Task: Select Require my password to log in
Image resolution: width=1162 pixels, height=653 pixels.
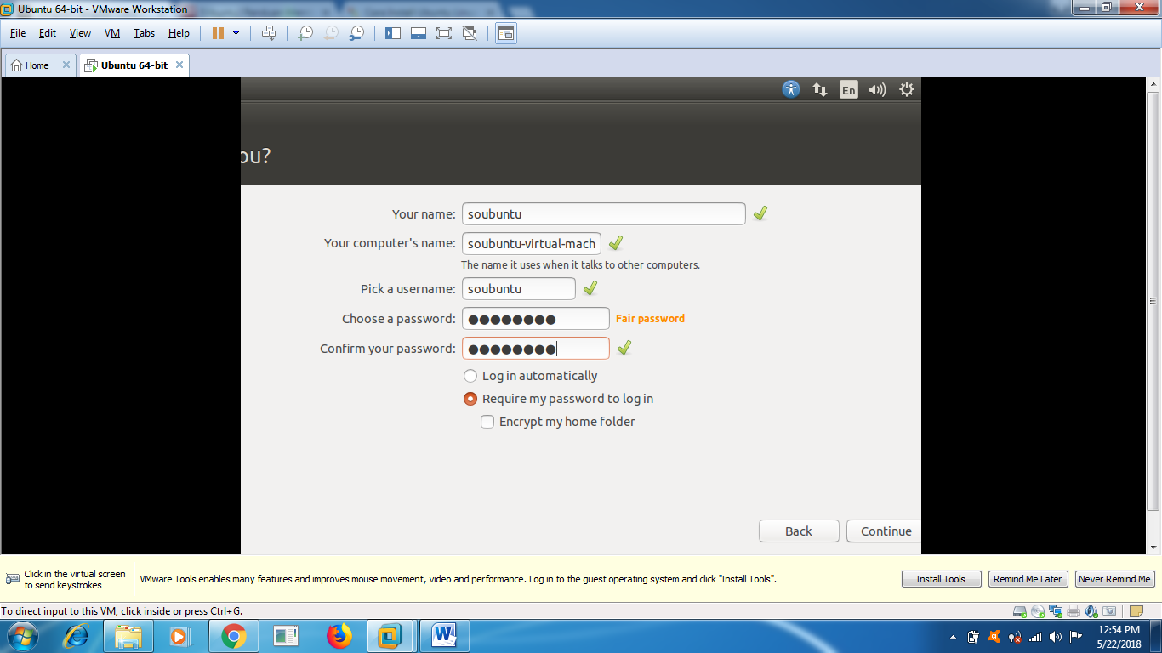Action: coord(470,397)
